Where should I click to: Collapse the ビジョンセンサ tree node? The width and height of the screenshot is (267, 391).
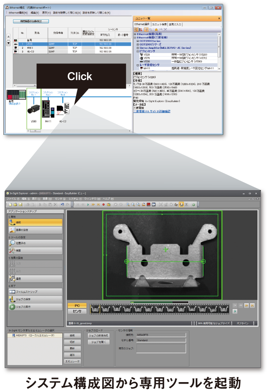coord(138,51)
